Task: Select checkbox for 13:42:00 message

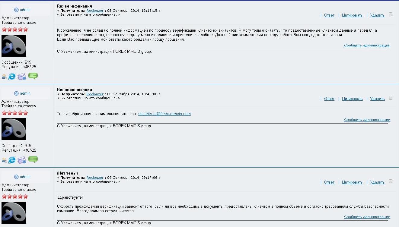Action: pyautogui.click(x=391, y=98)
